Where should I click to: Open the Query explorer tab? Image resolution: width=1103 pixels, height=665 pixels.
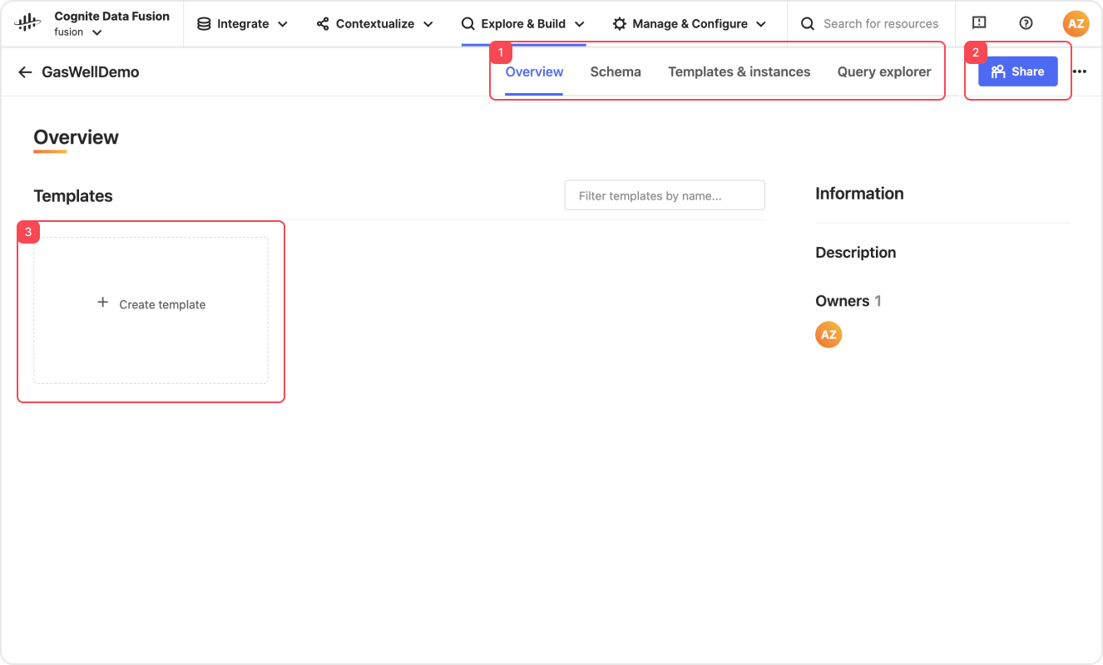point(884,71)
